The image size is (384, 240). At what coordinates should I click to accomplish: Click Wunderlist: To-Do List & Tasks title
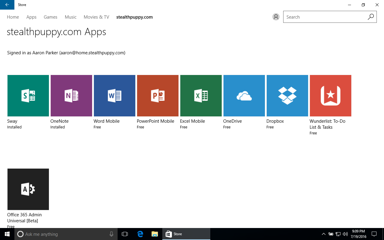point(327,124)
